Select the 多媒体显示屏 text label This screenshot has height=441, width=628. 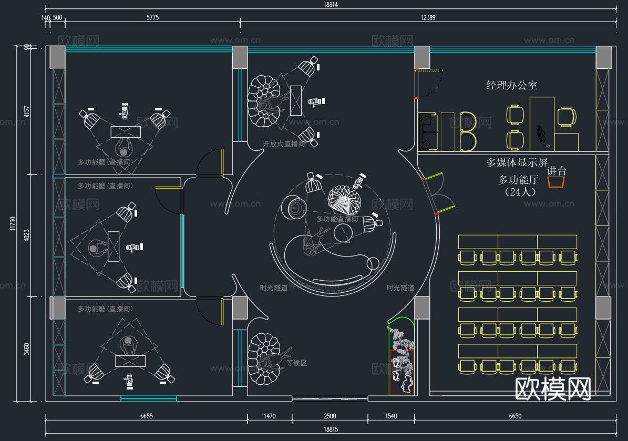point(517,162)
